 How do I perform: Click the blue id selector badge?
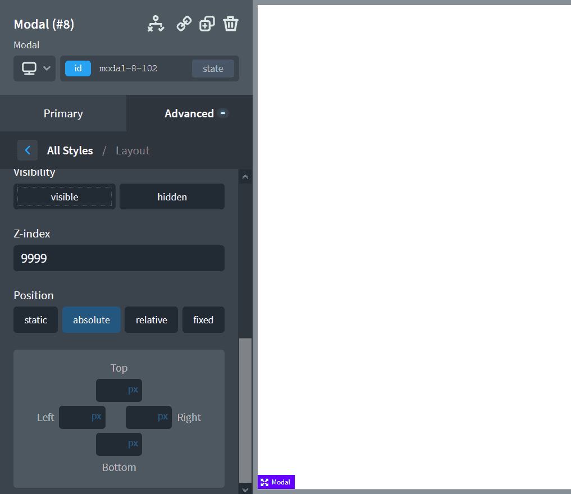point(78,68)
